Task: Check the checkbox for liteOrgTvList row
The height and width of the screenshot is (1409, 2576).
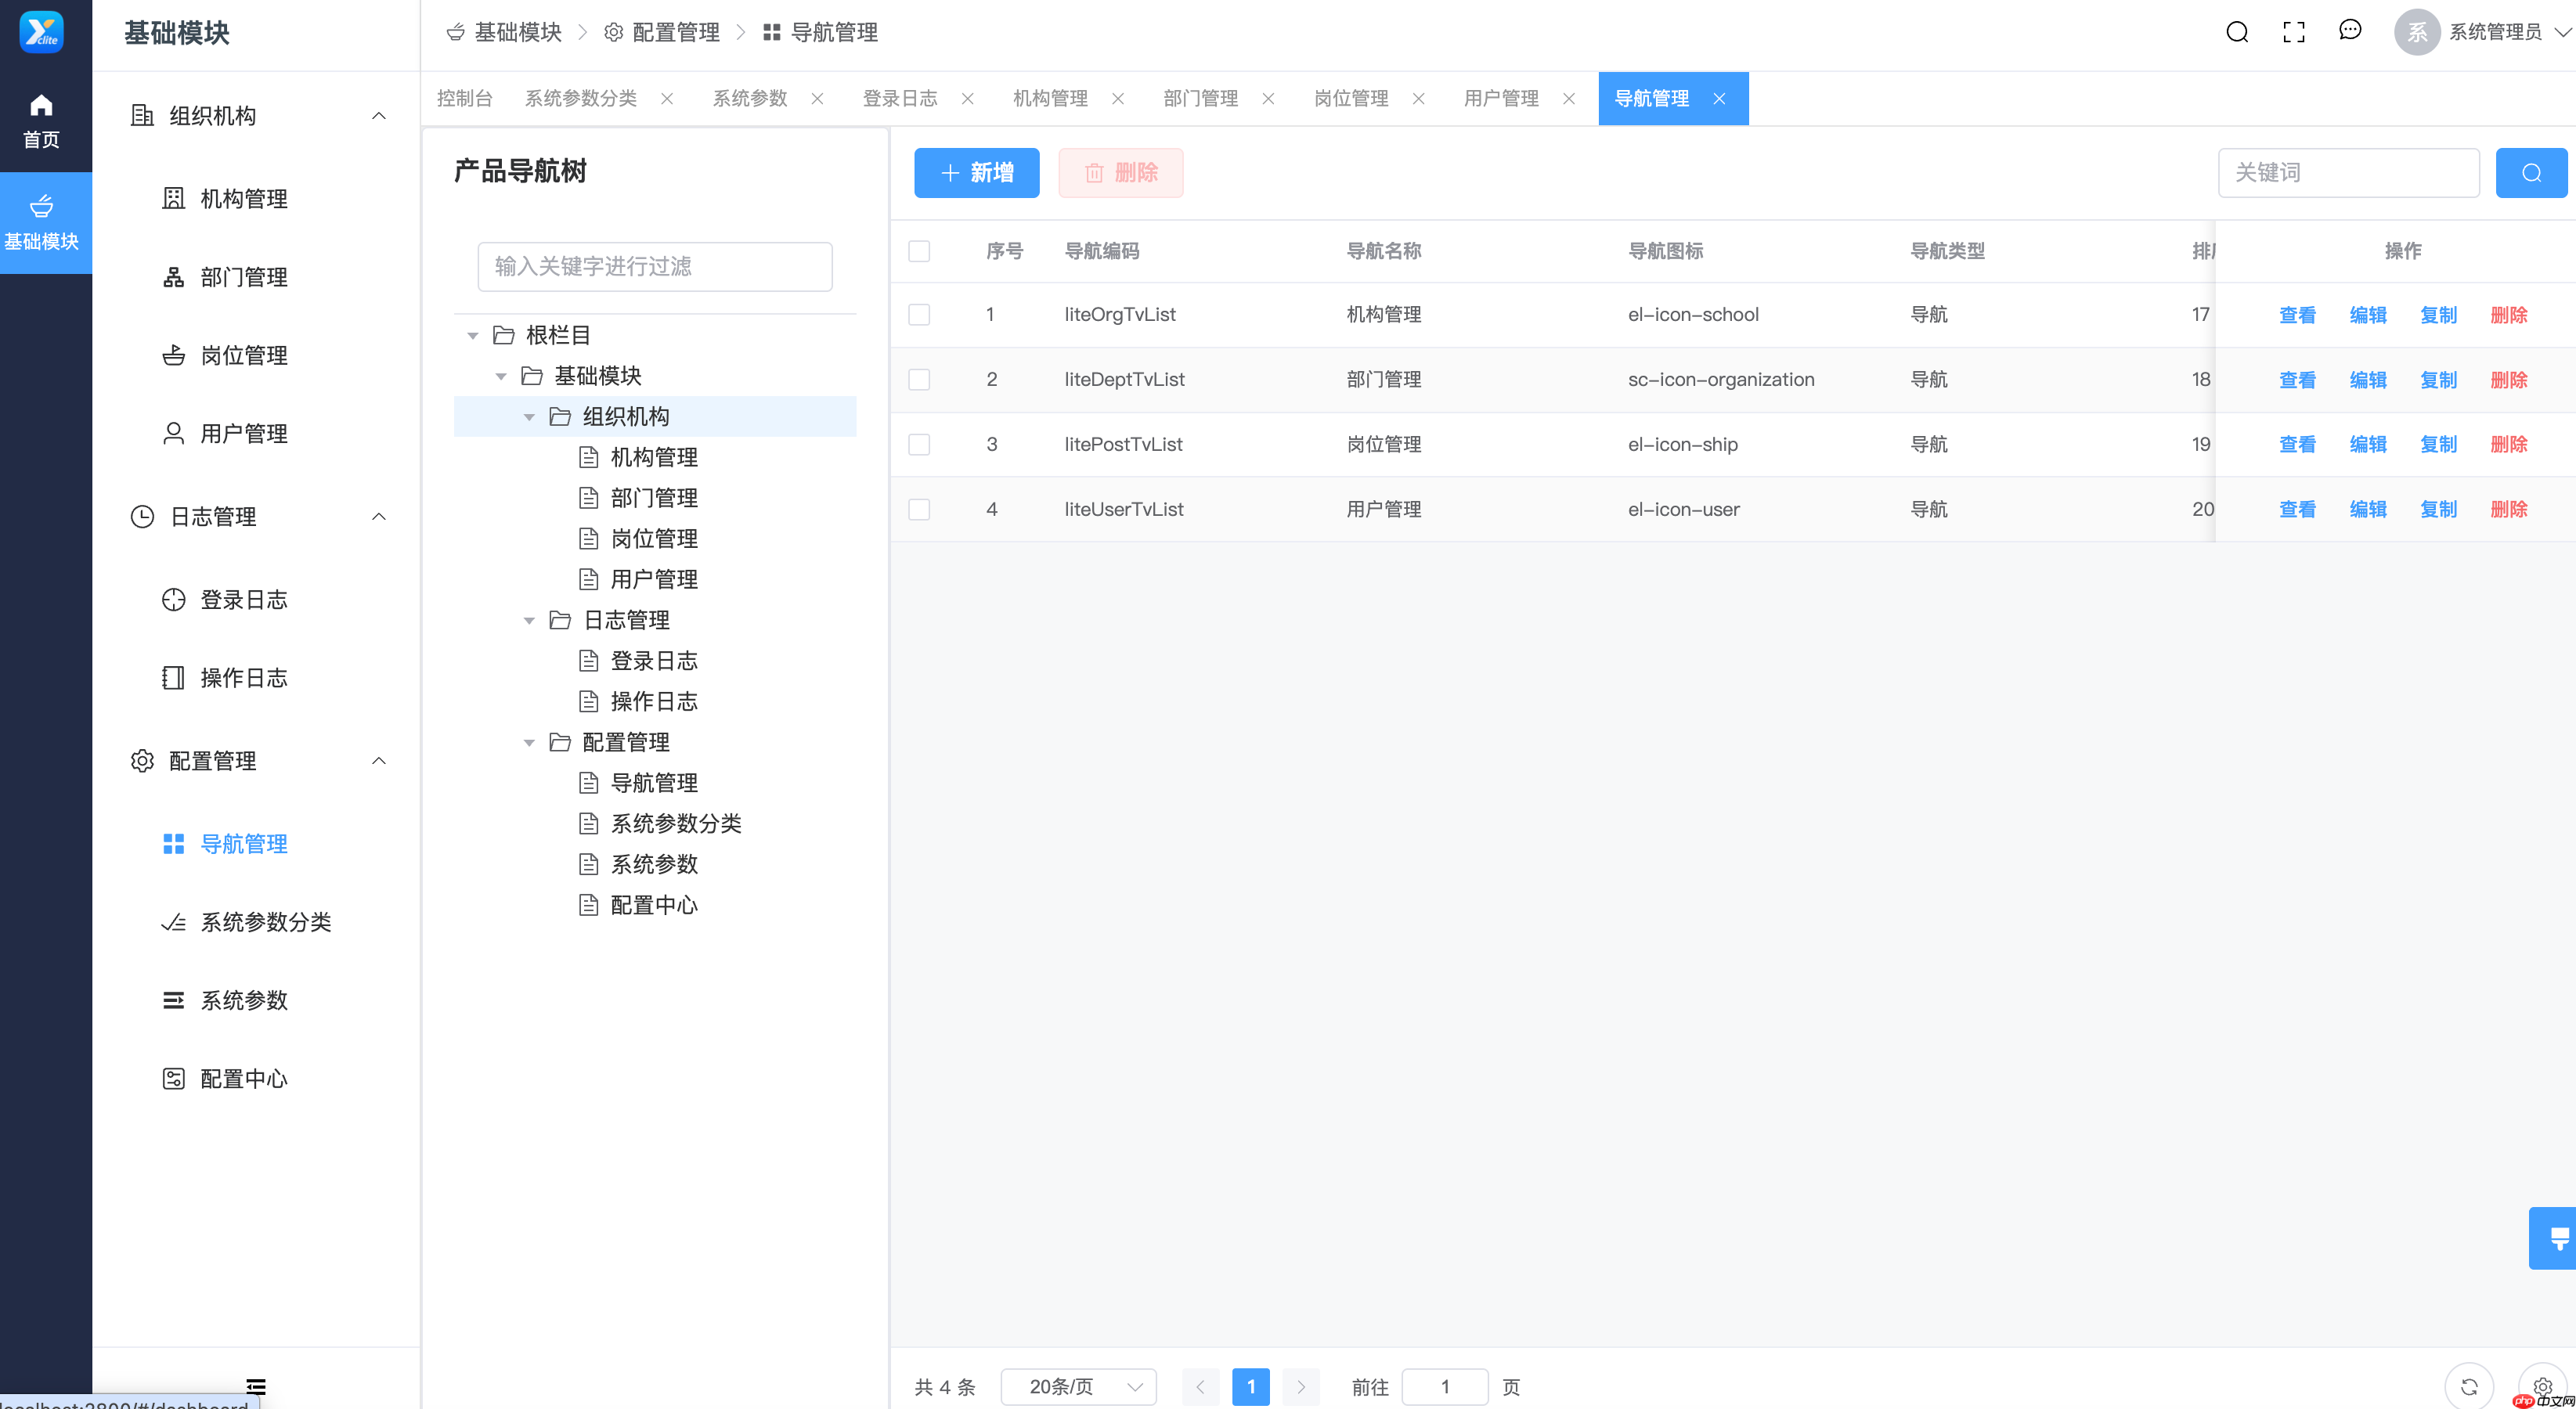Action: tap(919, 314)
